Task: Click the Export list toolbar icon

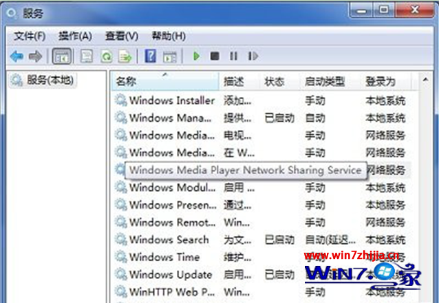Action: click(125, 56)
